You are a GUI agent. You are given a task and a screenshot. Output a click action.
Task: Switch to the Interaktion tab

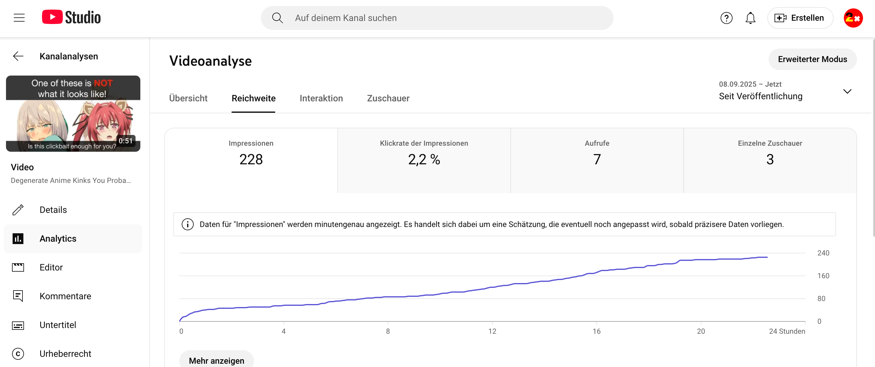pos(321,98)
